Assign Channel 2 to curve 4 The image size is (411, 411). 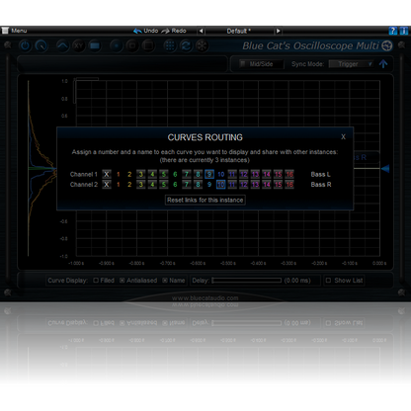tap(152, 185)
